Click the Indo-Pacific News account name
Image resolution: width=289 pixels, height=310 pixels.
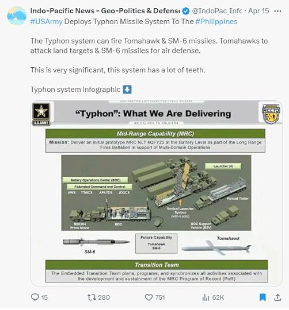click(x=105, y=11)
